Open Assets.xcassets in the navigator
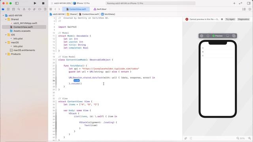Screen dimensions: 253x142 pyautogui.click(x=20, y=31)
